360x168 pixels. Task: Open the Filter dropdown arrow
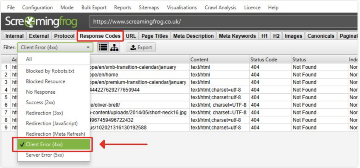(x=88, y=48)
